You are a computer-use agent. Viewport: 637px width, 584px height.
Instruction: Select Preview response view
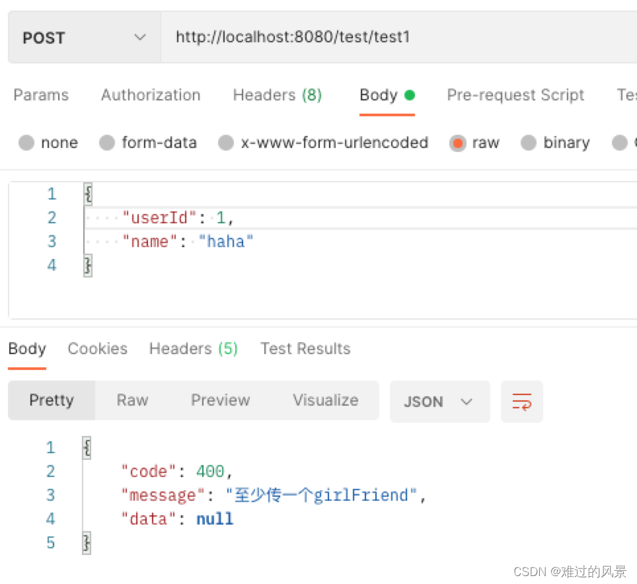coord(221,400)
